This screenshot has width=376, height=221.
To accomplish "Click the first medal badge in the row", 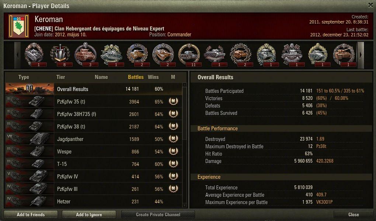I will pyautogui.click(x=34, y=55).
